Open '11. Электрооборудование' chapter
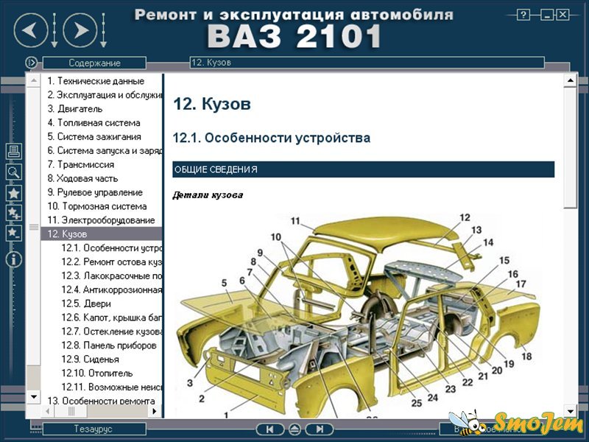The width and height of the screenshot is (589, 442). coord(101,220)
